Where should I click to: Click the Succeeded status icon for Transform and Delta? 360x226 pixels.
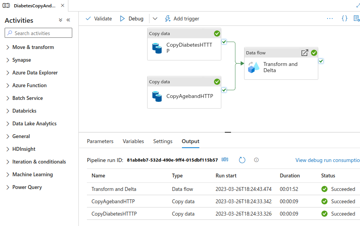click(324, 189)
